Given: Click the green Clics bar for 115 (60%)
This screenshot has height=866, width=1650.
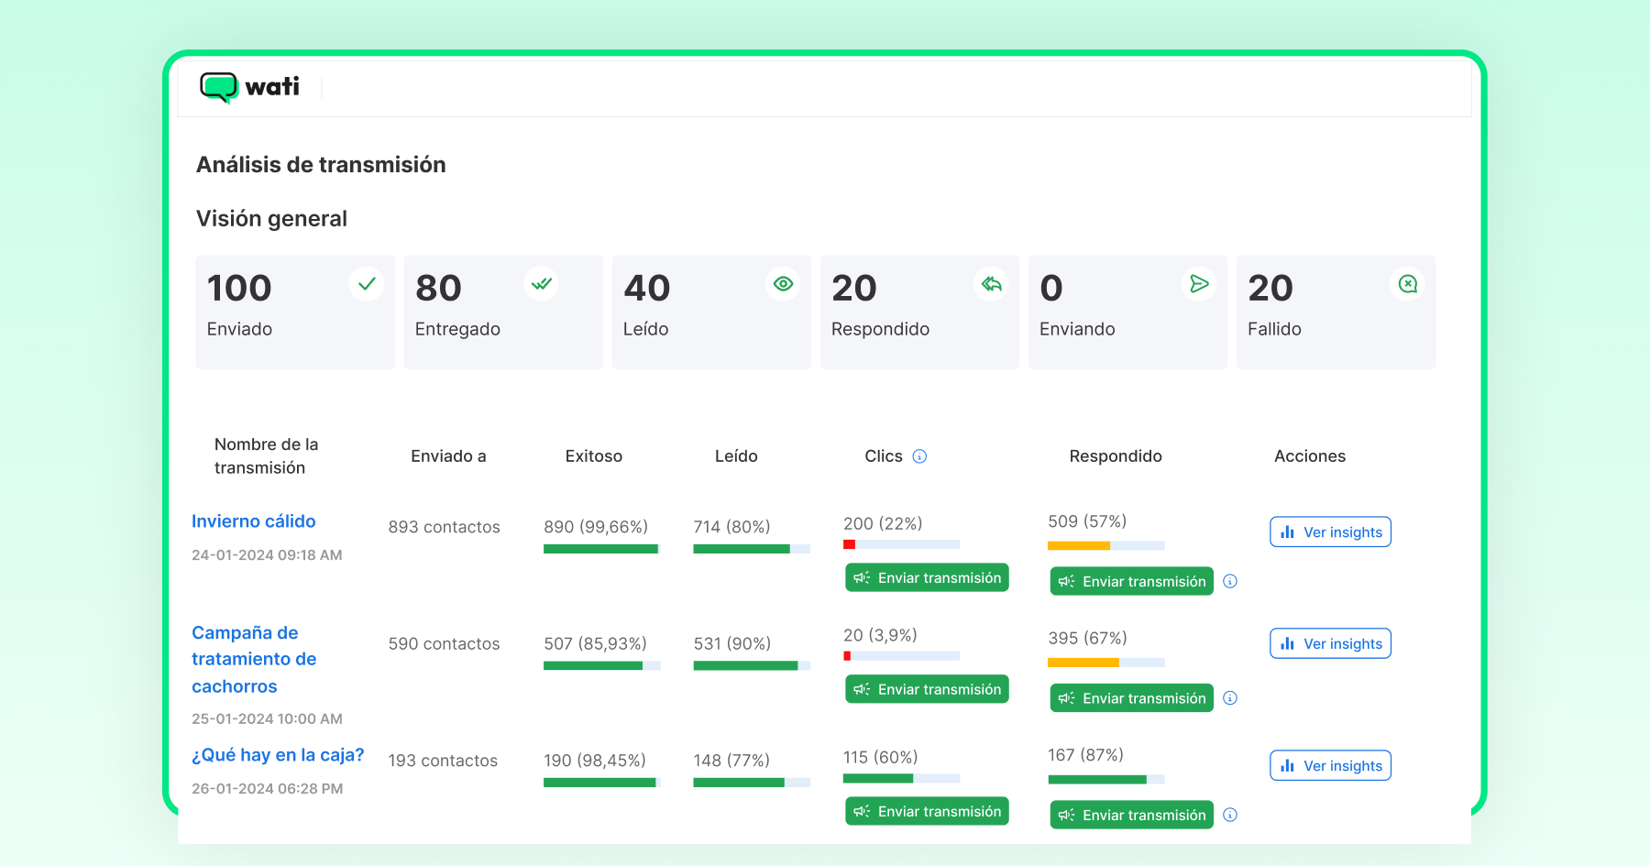Looking at the screenshot, I should [878, 778].
